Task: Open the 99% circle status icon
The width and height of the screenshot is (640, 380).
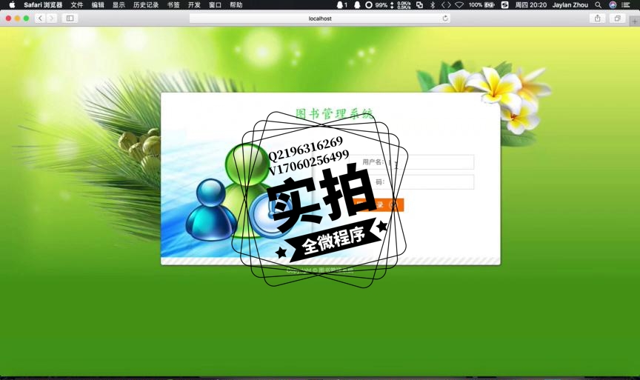Action: click(376, 5)
